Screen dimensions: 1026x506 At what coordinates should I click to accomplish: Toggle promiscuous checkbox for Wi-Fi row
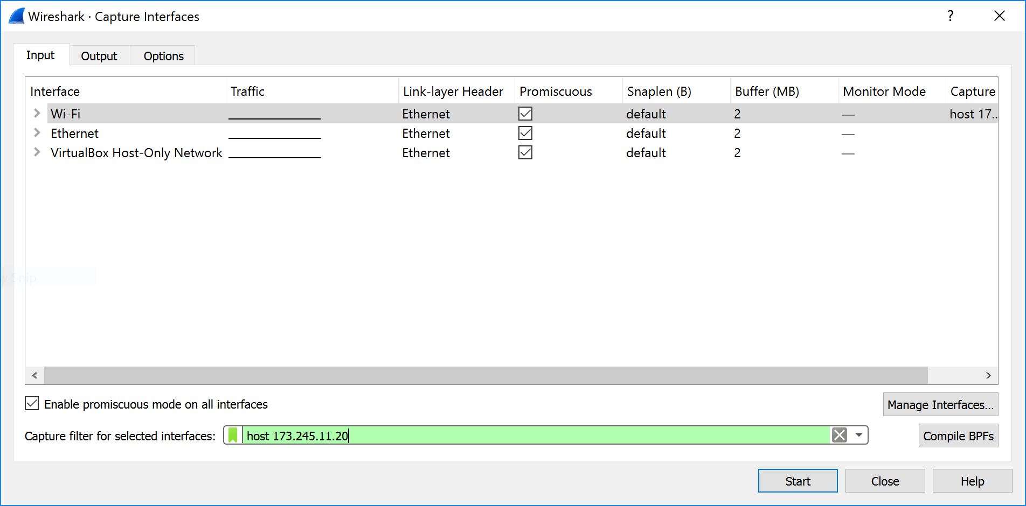[525, 114]
